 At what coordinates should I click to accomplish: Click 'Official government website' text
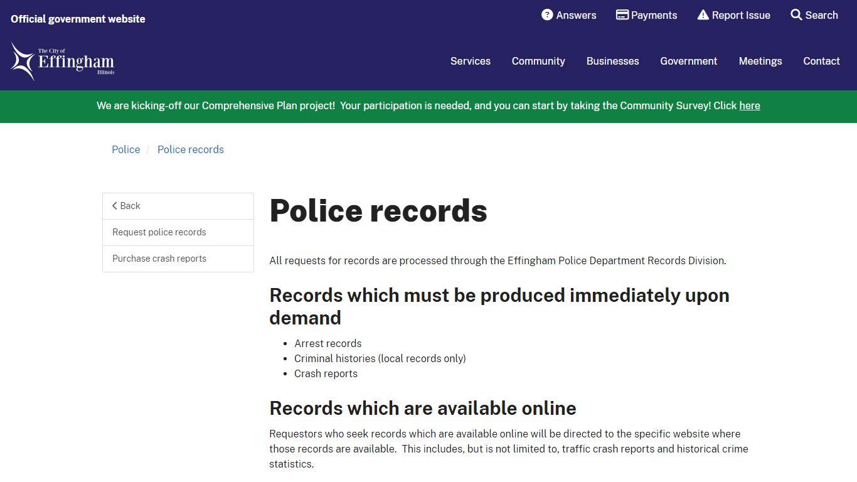tap(78, 19)
